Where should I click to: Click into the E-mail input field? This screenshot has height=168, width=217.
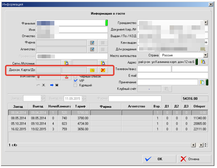[x=172, y=76]
